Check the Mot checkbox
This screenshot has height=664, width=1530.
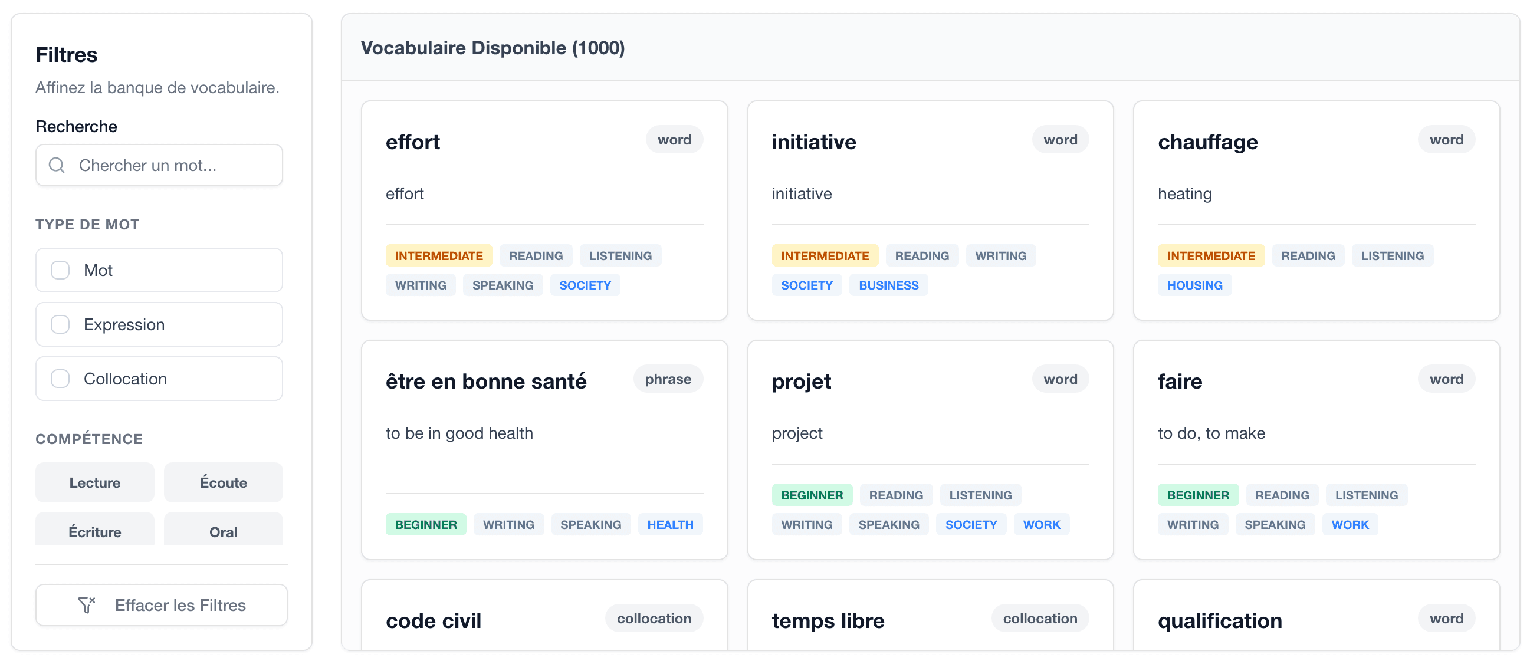(60, 270)
